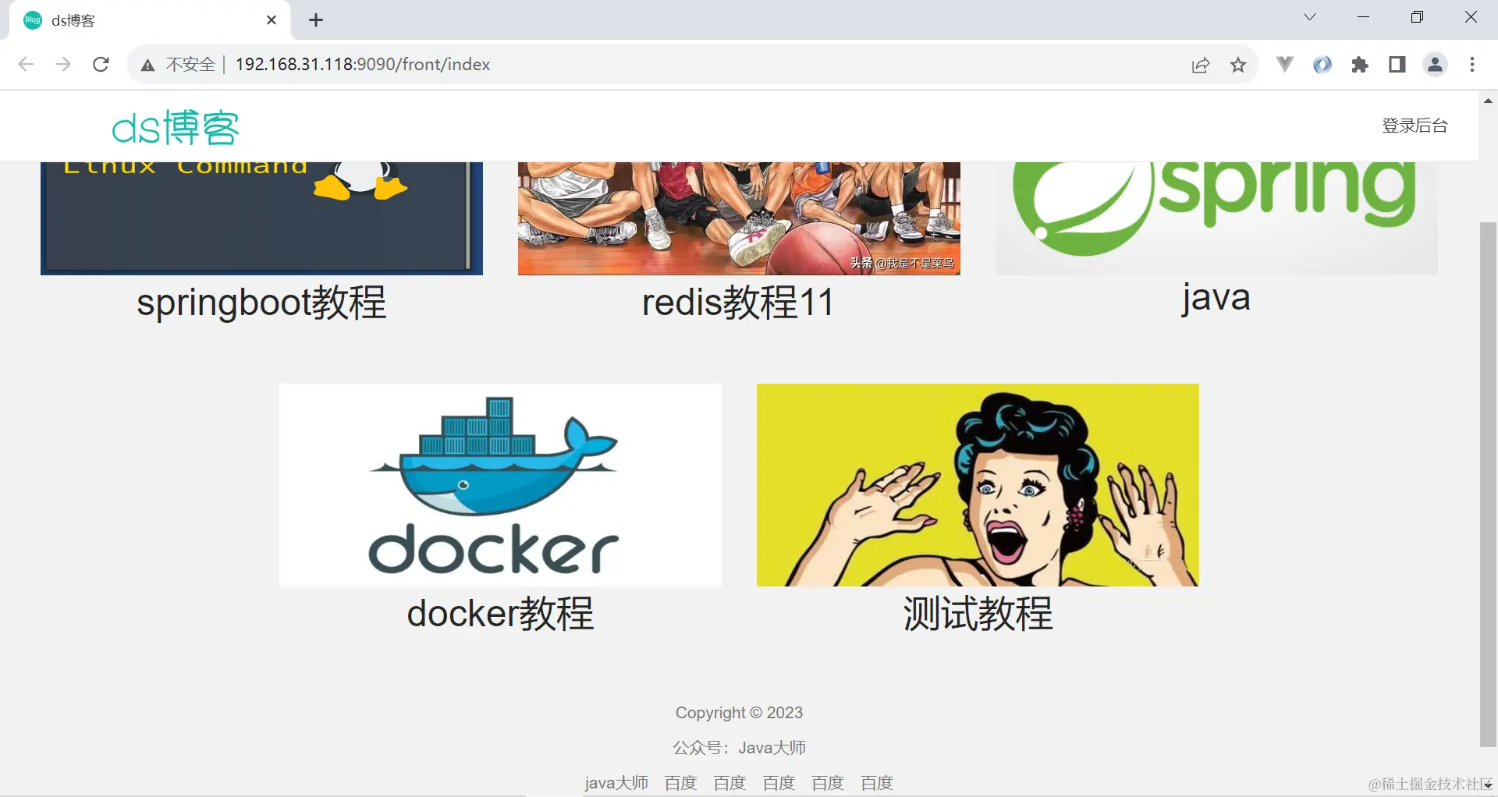Click the page scrollbar up arrow
1498x797 pixels.
pos(1488,101)
